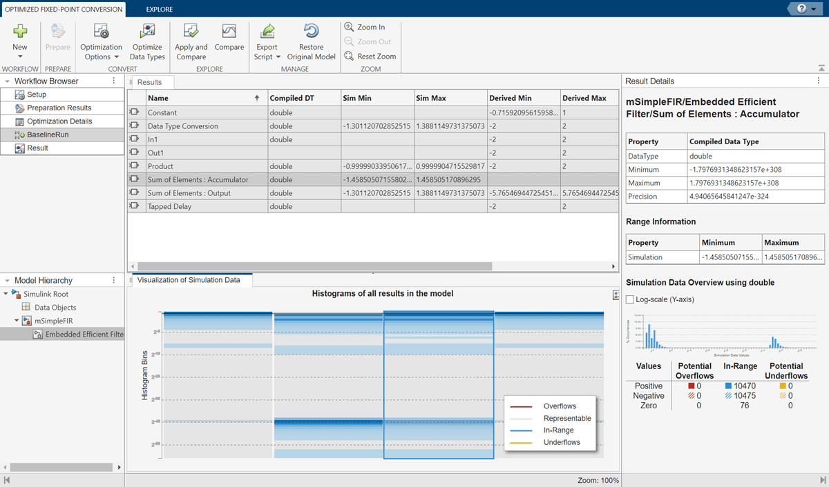
Task: Collapse the Workflow Browser panel
Action: 8,81
